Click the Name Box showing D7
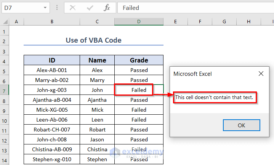The width and height of the screenshot is (274, 165). (21, 8)
